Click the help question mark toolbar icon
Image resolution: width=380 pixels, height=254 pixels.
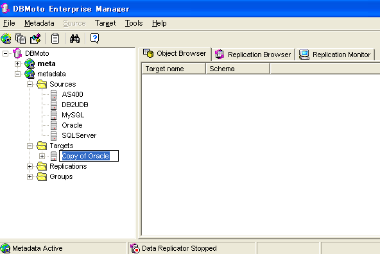[x=94, y=38]
